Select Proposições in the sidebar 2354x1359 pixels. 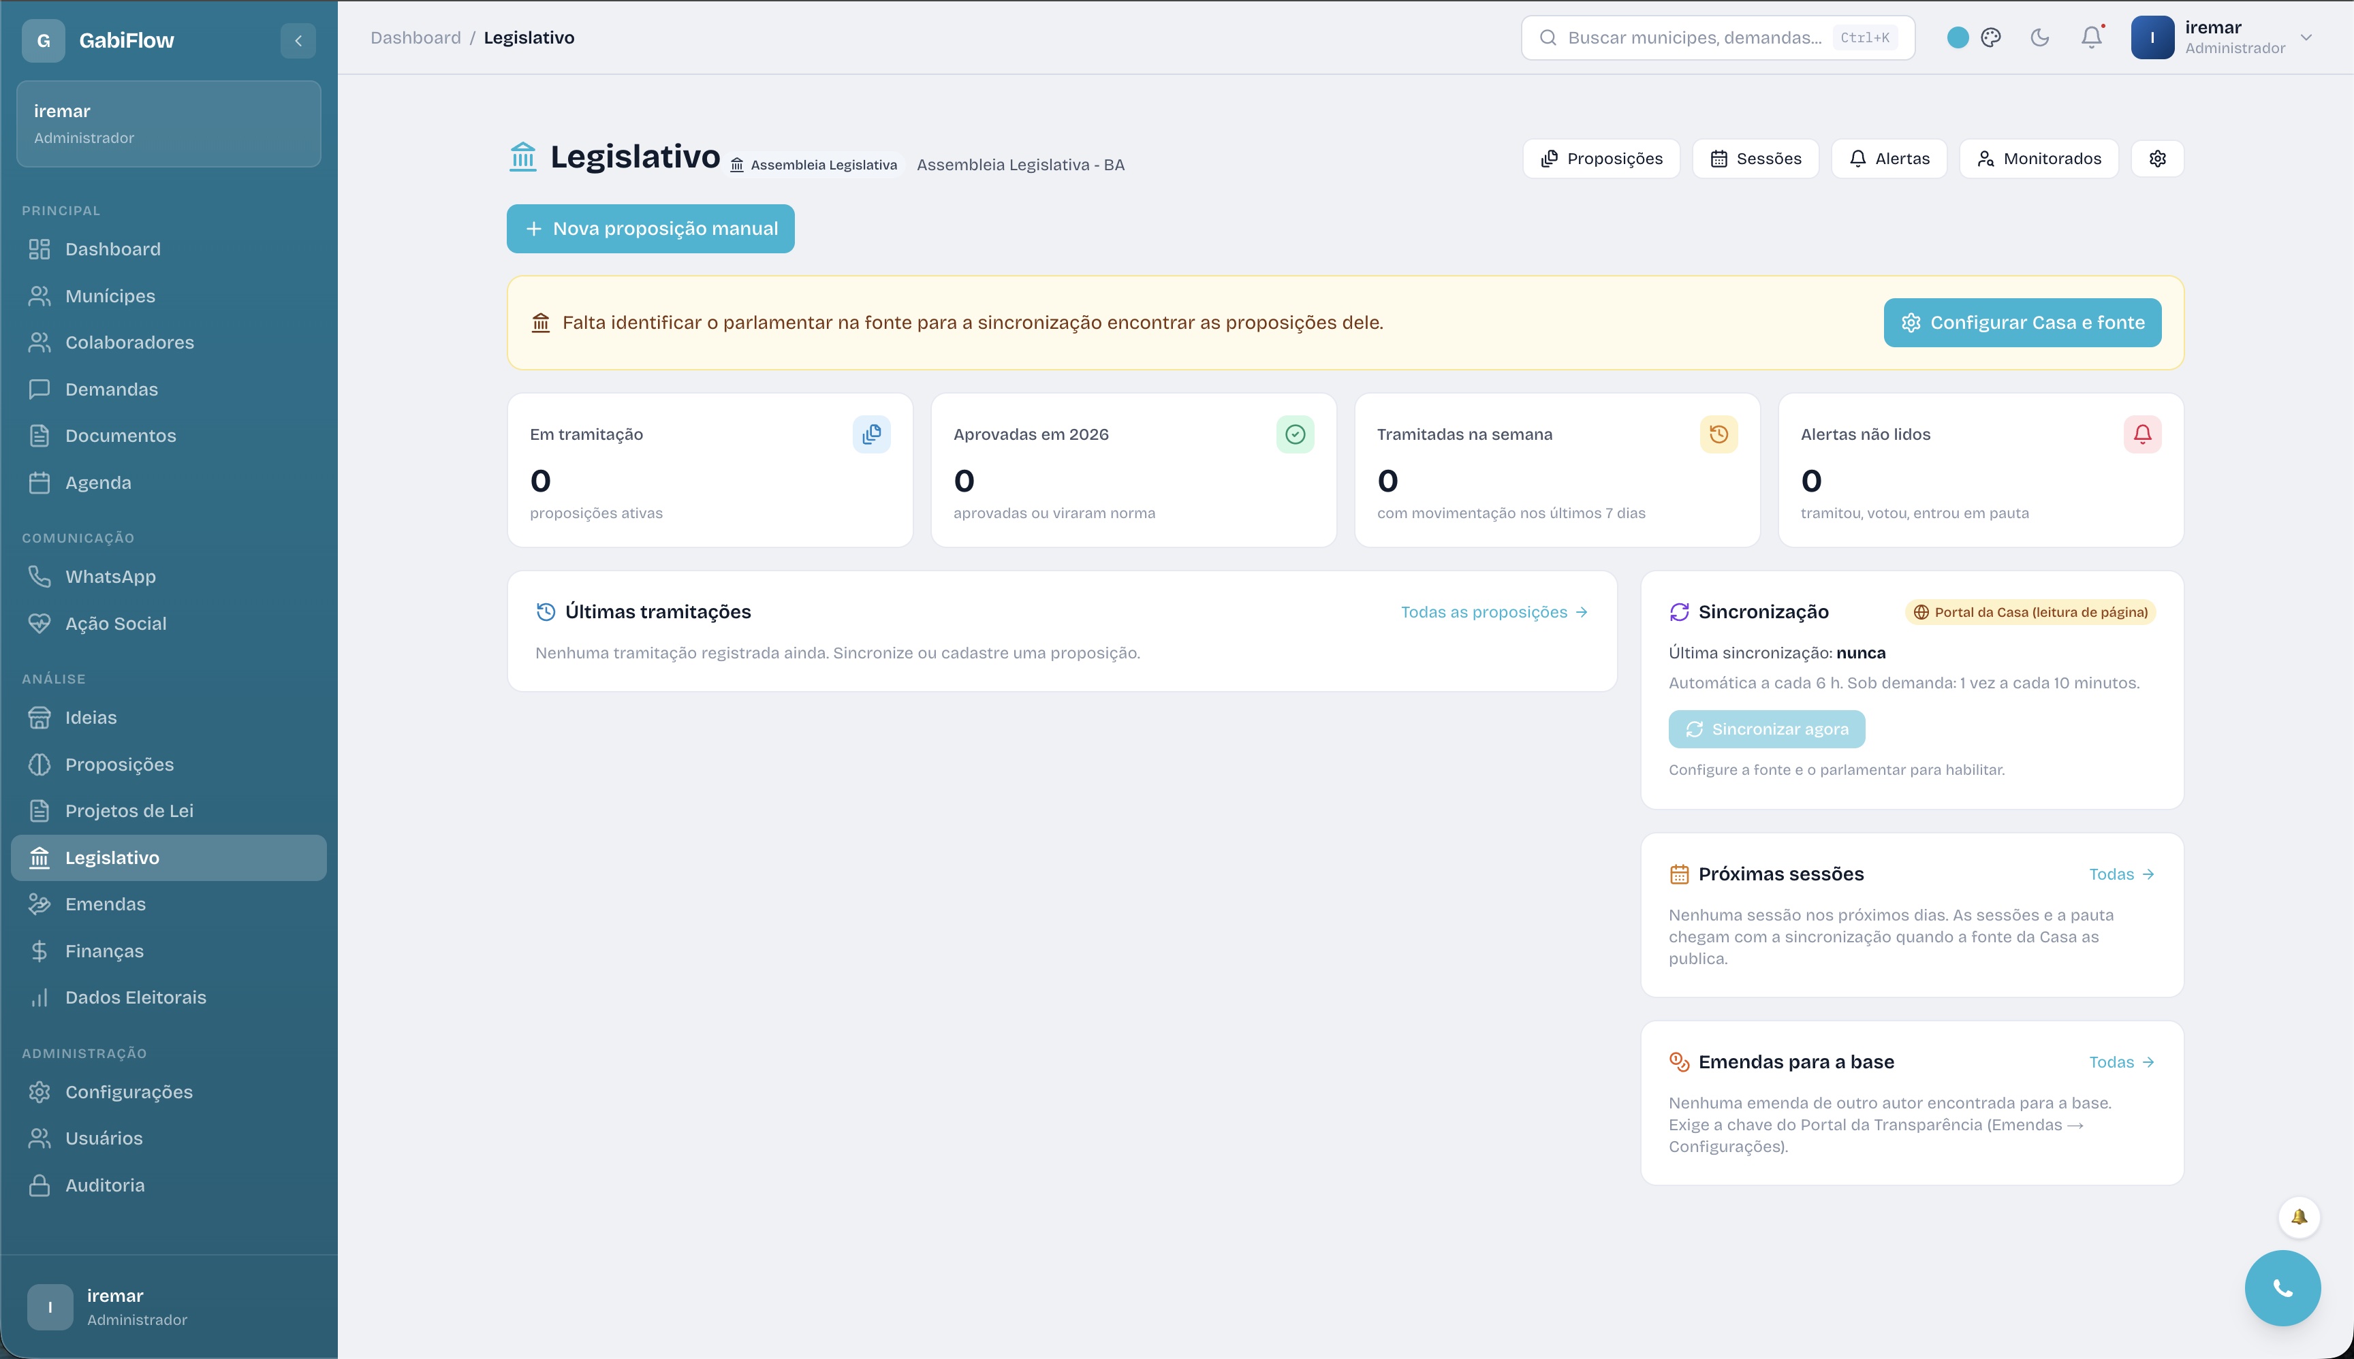coord(169,765)
